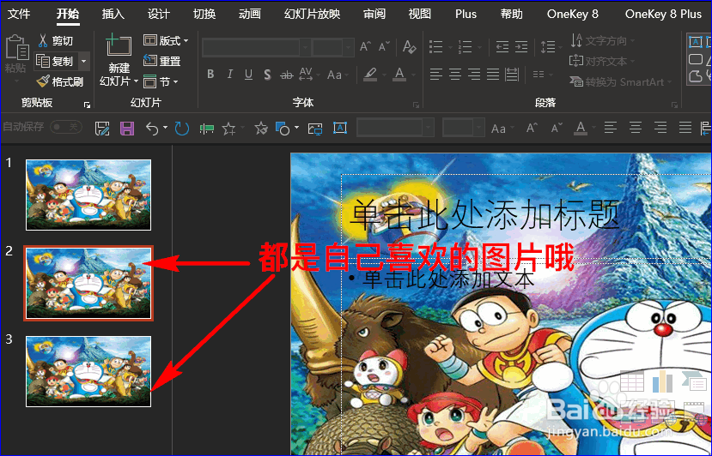Toggle Bold formatting
This screenshot has width=712, height=456.
point(210,75)
